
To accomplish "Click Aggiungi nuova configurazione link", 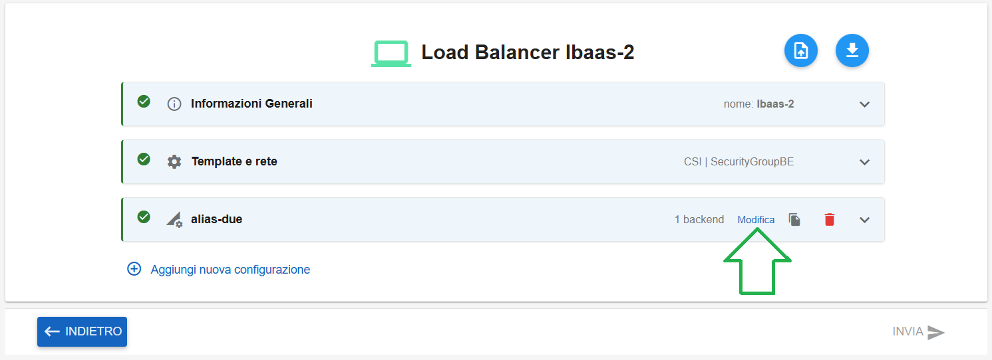I will (x=230, y=270).
